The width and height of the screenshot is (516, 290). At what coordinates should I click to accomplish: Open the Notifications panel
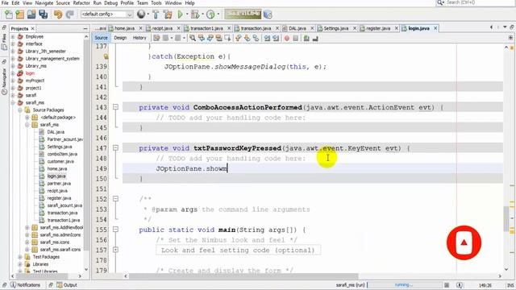(25, 284)
